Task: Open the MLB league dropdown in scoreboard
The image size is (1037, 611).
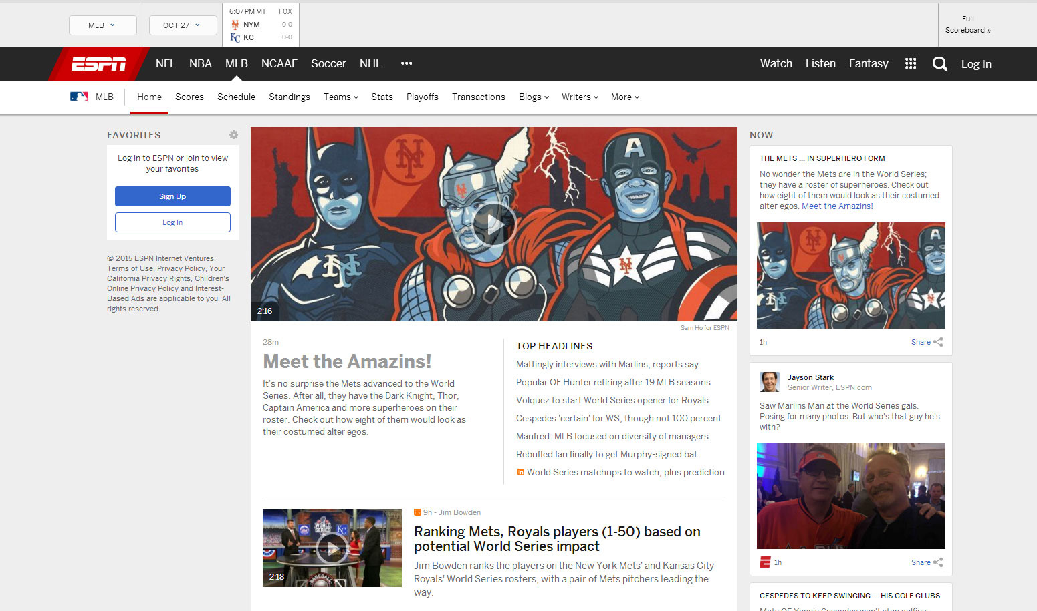Action: pos(103,25)
